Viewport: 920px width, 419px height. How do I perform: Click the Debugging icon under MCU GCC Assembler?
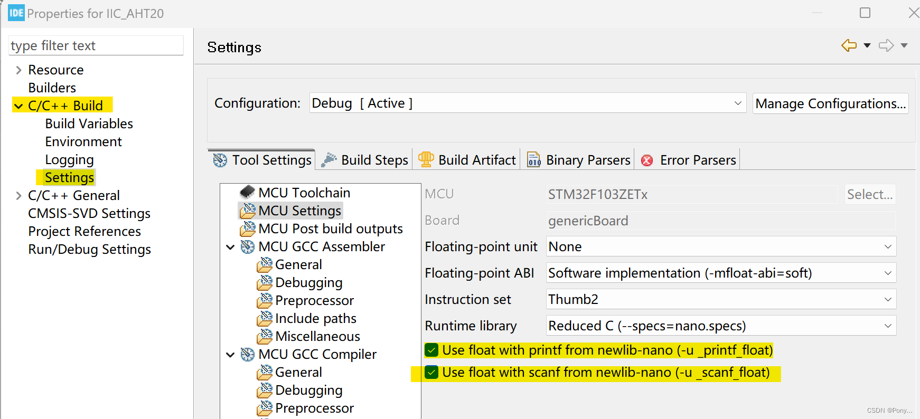click(x=265, y=282)
